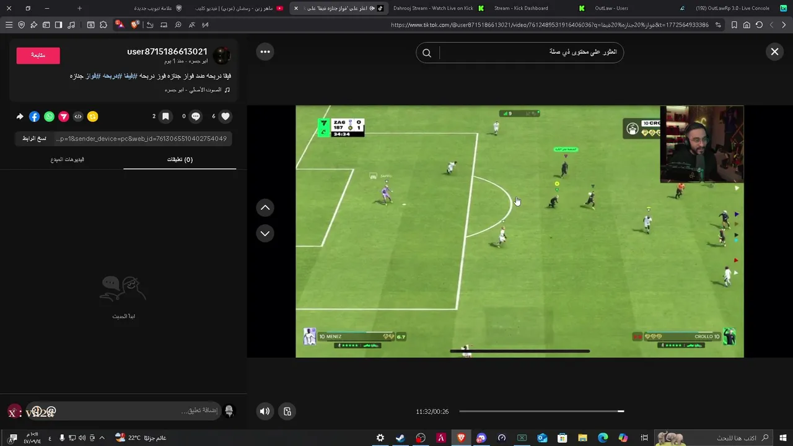Image resolution: width=793 pixels, height=446 pixels.
Task: Share to WhatsApp
Action: 49,116
